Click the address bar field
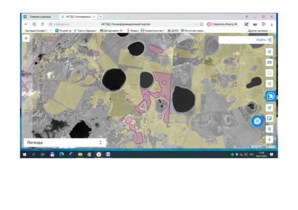The width and height of the screenshot is (298, 210). [126, 24]
